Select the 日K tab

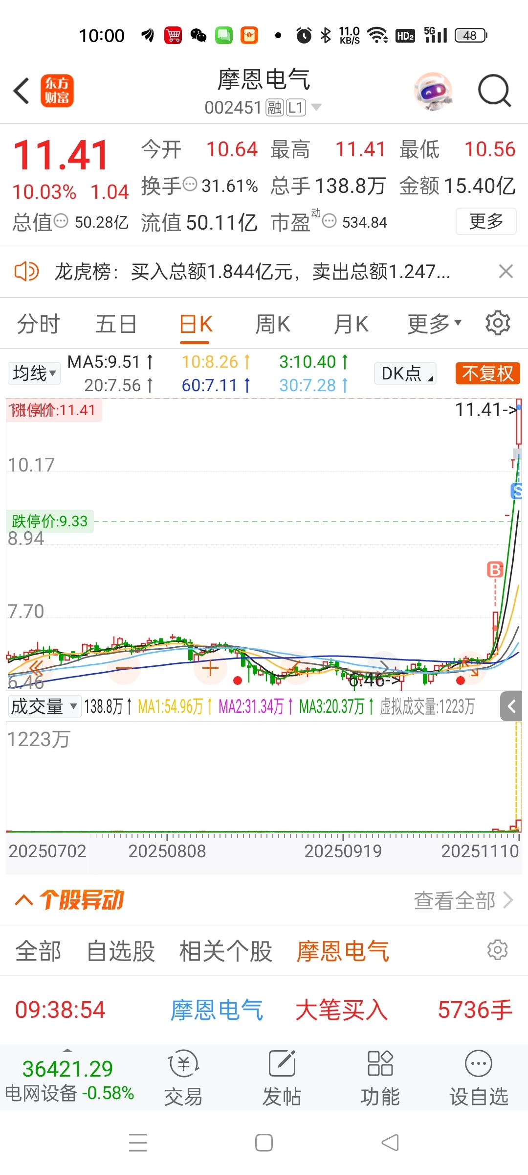[196, 324]
